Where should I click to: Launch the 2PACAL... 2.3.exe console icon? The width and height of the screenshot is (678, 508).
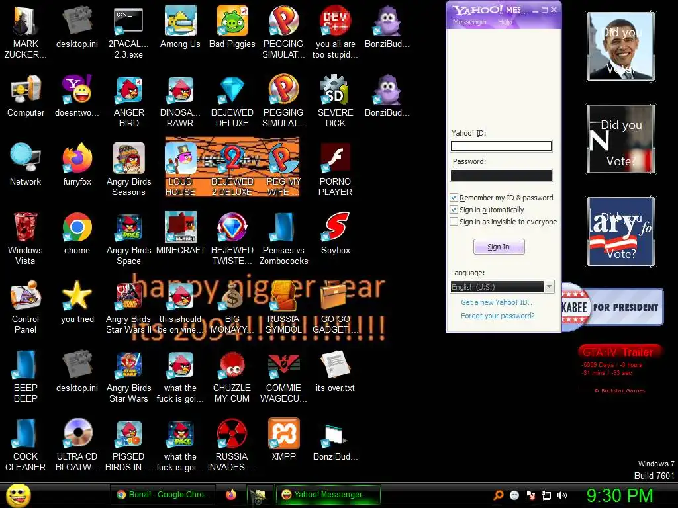[x=129, y=32]
